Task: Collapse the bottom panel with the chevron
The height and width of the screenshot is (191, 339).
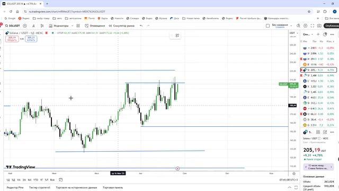Action: (290, 187)
